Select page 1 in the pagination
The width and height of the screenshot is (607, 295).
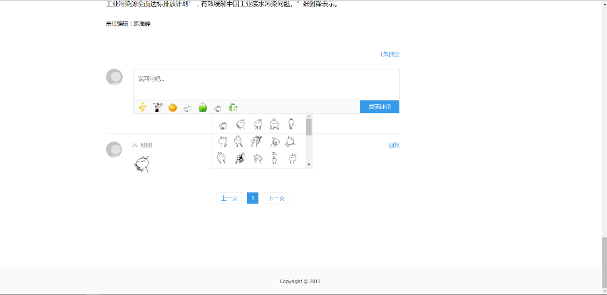point(252,198)
